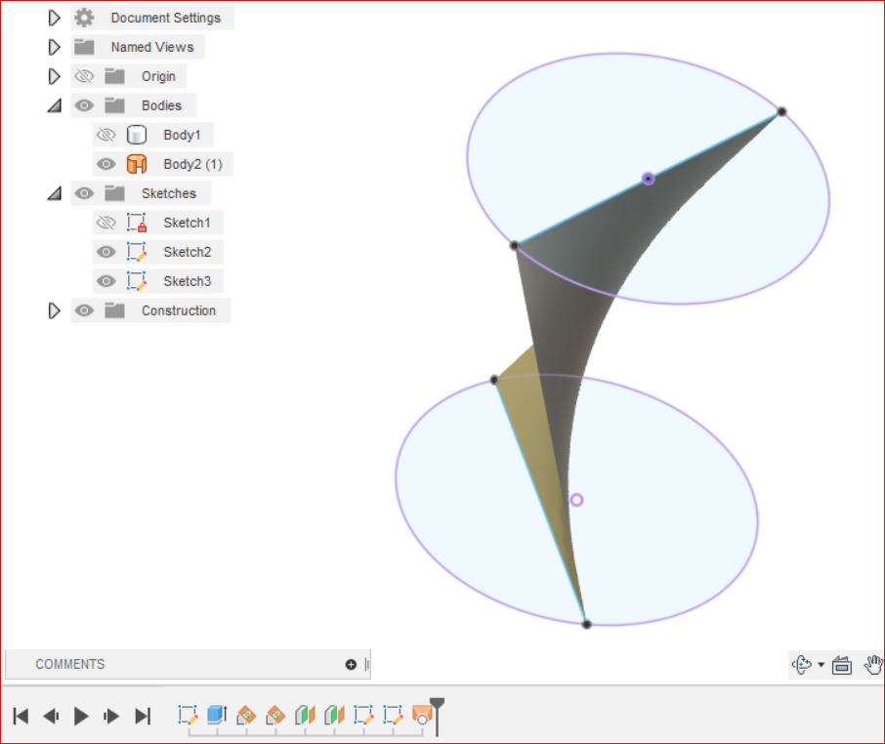Click the Named Views folder icon
Image resolution: width=885 pixels, height=744 pixels.
click(x=84, y=47)
